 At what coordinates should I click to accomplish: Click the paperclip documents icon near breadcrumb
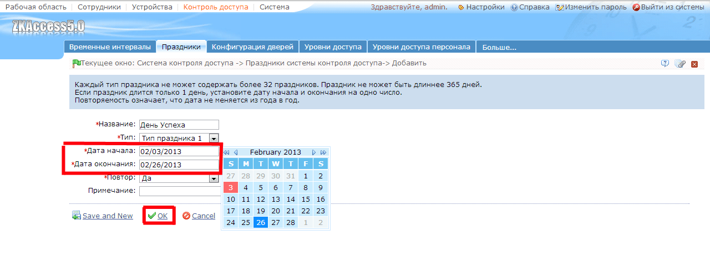tap(680, 64)
